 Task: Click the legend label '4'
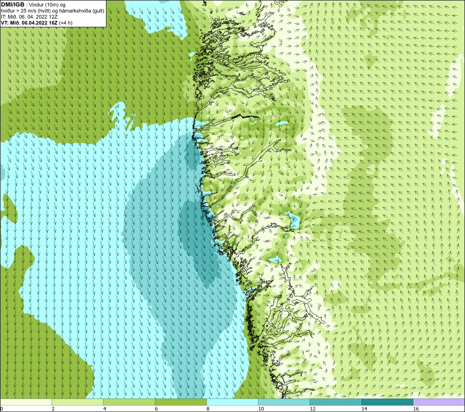click(x=105, y=409)
